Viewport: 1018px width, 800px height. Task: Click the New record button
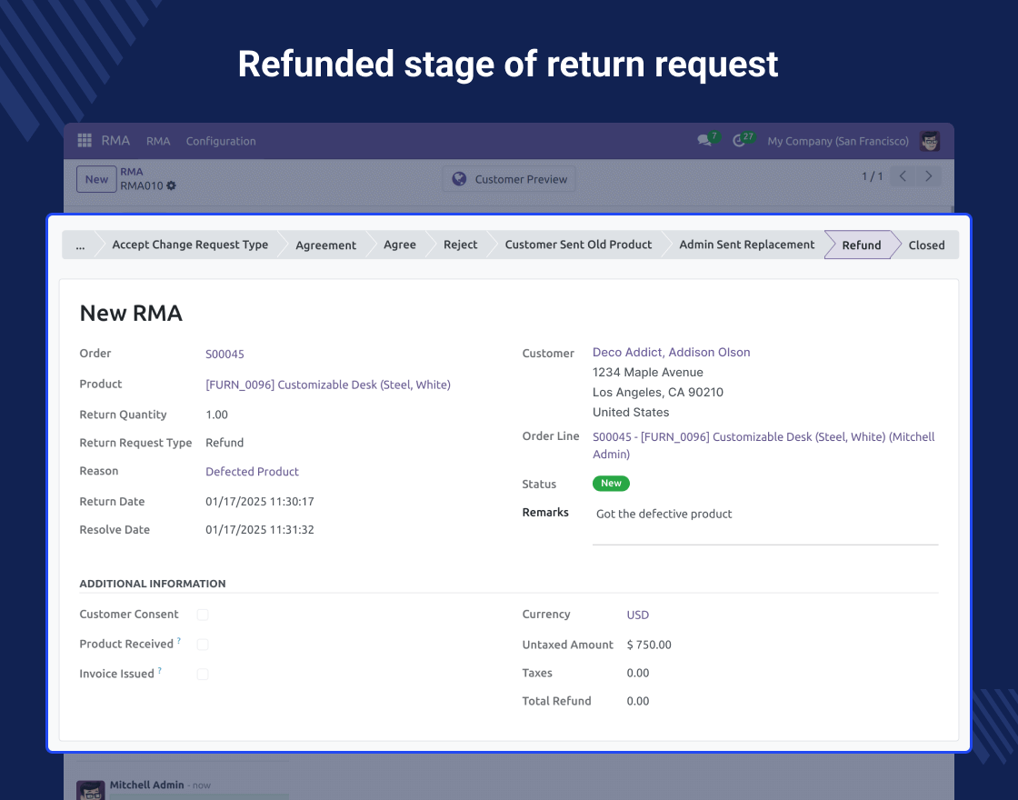96,179
